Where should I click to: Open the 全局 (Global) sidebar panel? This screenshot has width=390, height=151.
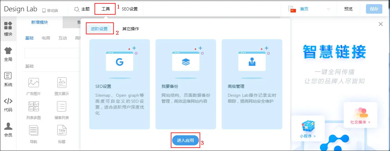click(8, 54)
